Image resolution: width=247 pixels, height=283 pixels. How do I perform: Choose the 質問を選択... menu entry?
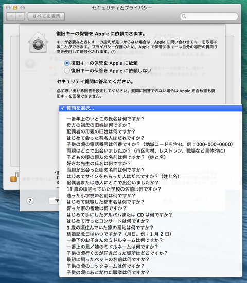(x=151, y=108)
